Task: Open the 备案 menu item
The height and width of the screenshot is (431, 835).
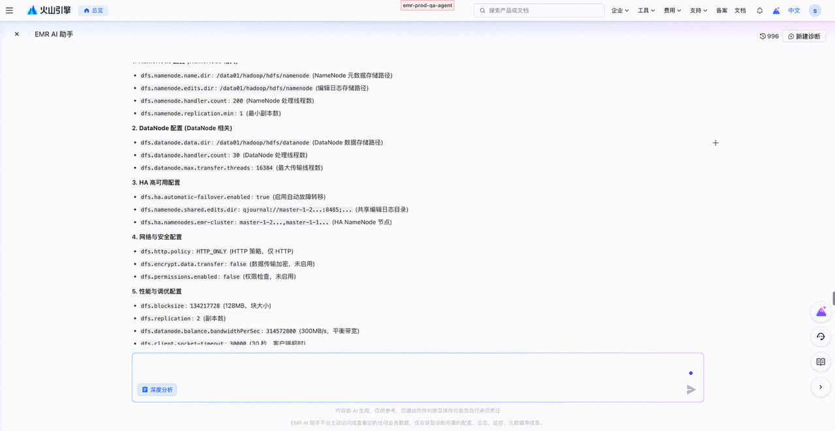Action: tap(721, 10)
